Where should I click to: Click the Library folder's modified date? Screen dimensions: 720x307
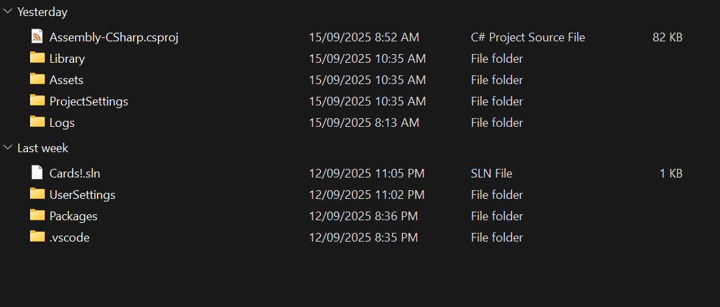pos(367,59)
